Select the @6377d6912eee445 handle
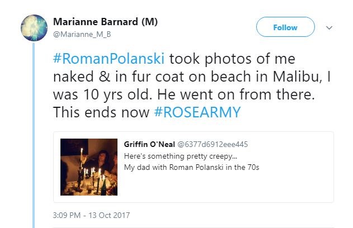The image size is (353, 228). [x=213, y=145]
